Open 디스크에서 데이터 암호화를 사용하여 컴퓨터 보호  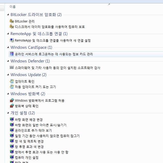point(50,27)
